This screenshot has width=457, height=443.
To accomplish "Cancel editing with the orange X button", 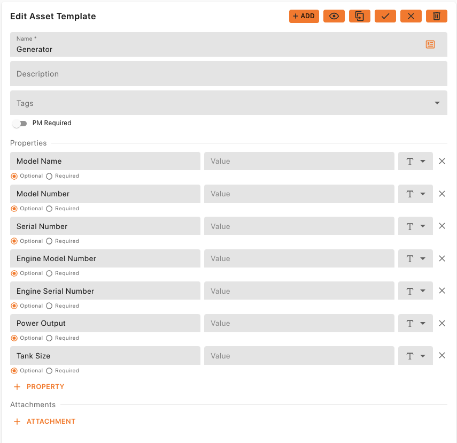I will tap(411, 16).
